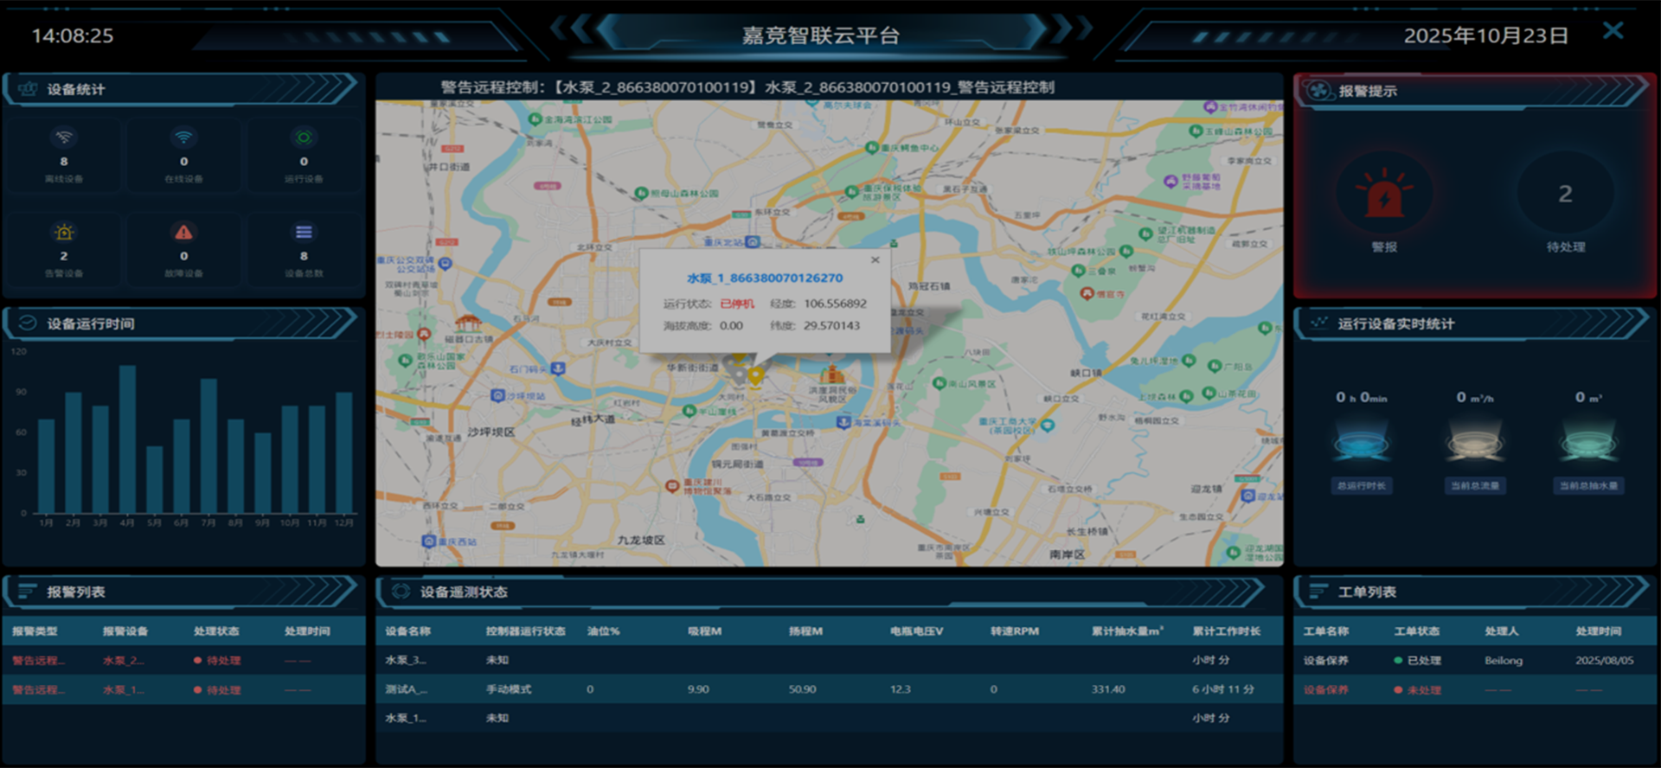Select the 水泵_2 alarm row in alarm list
The image size is (1661, 768).
(183, 661)
